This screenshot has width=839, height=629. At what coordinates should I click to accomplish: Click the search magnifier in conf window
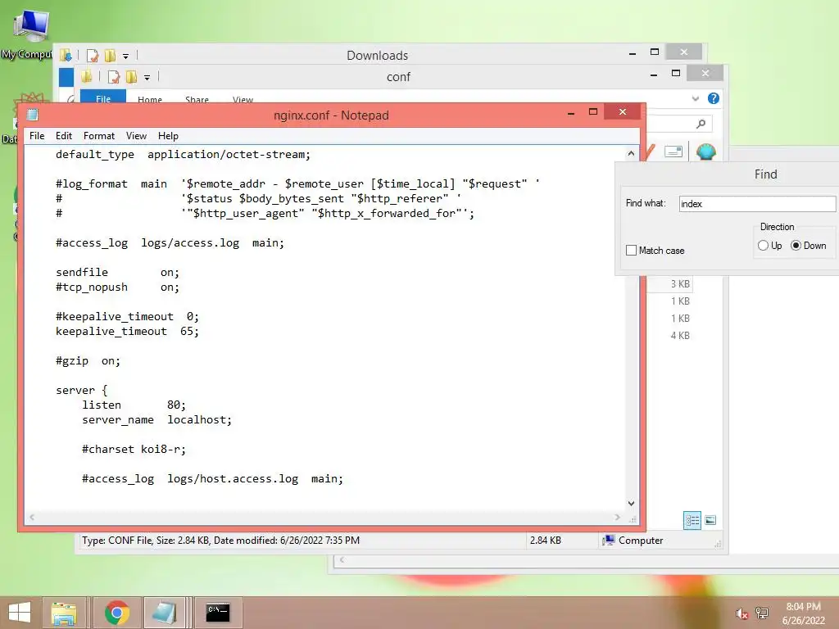701,124
